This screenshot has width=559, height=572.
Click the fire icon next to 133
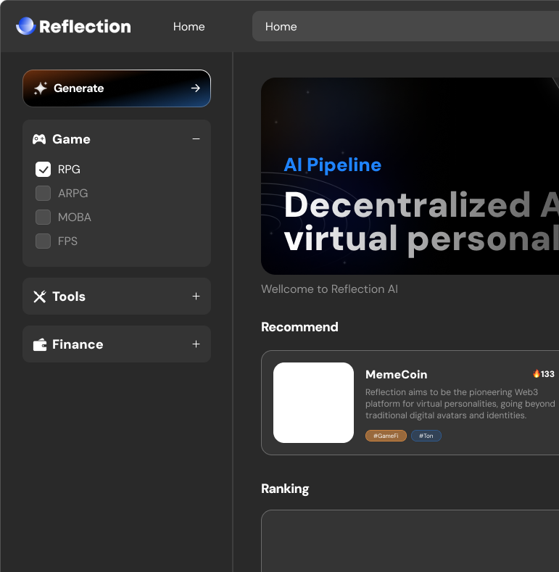tap(537, 373)
